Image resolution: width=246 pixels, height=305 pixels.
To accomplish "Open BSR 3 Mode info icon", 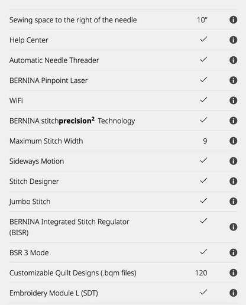I will [x=233, y=252].
